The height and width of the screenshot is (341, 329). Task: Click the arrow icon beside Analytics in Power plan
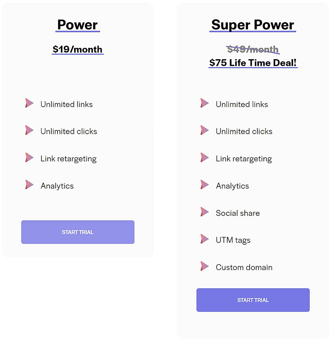pos(29,185)
